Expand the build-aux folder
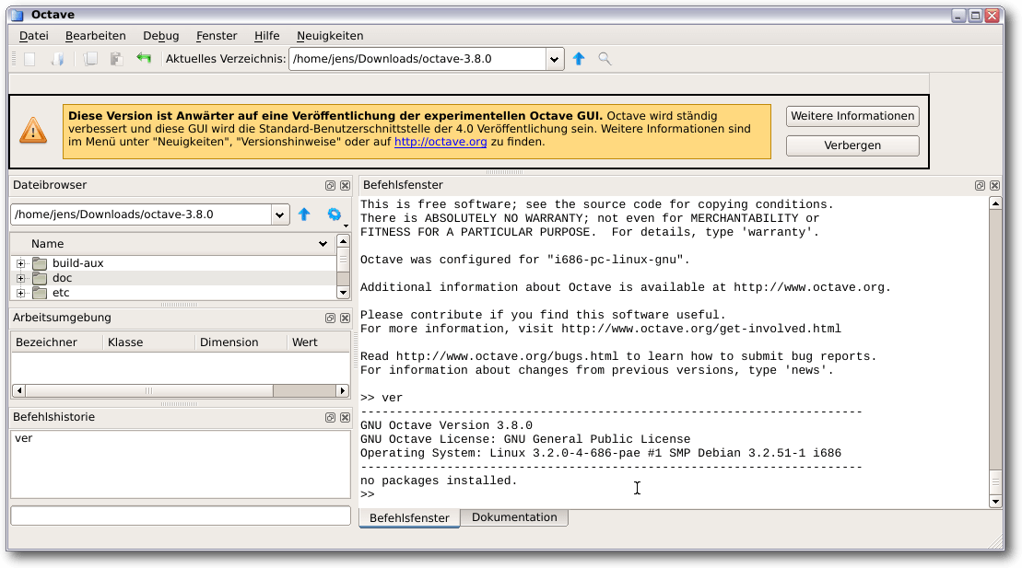The width and height of the screenshot is (1022, 568). [21, 264]
